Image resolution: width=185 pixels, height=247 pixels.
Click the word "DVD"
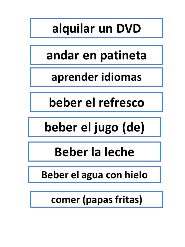click(x=128, y=29)
